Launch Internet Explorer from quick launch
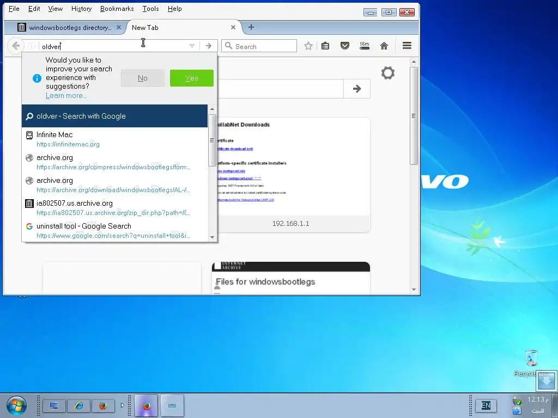 pos(78,405)
